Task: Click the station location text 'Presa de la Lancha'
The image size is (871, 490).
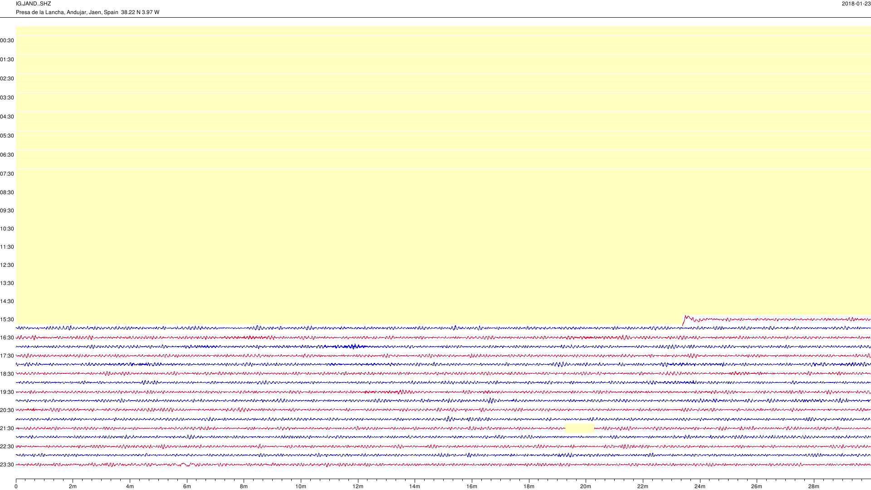Action: [x=40, y=12]
